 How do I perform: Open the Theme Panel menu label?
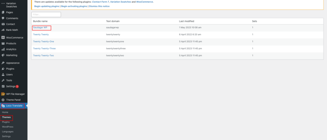point(13,100)
